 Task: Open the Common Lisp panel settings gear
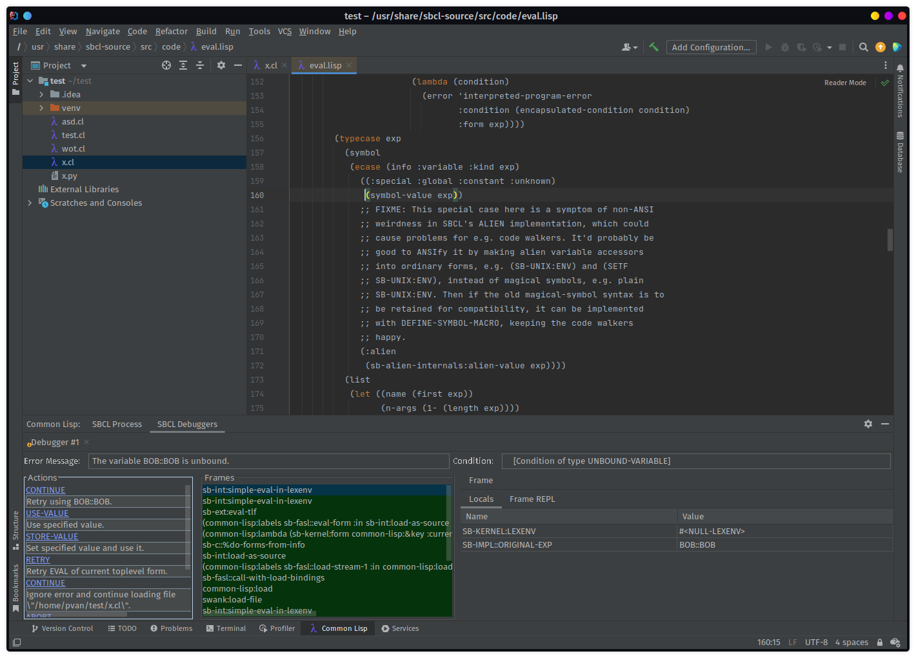coord(868,424)
